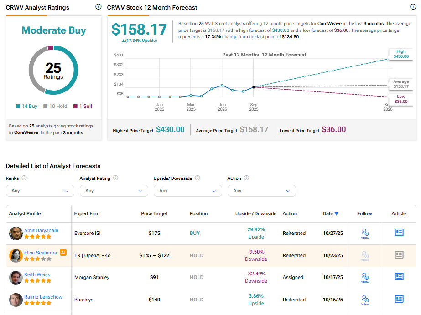The image size is (421, 315).
Task: Expand the Analyst Rating dropdown
Action: pyautogui.click(x=114, y=191)
